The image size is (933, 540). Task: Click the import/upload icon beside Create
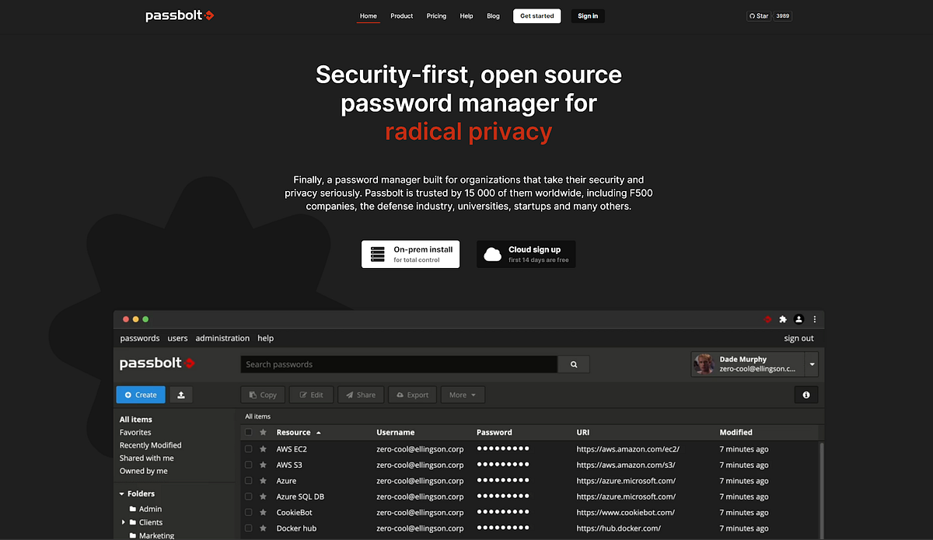point(180,394)
